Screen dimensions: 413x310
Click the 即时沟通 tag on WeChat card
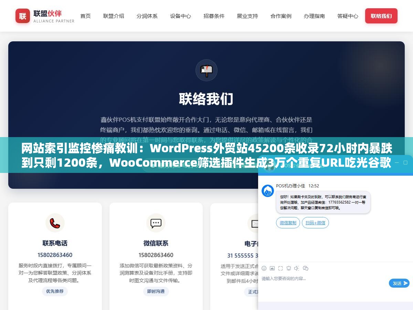(156, 291)
